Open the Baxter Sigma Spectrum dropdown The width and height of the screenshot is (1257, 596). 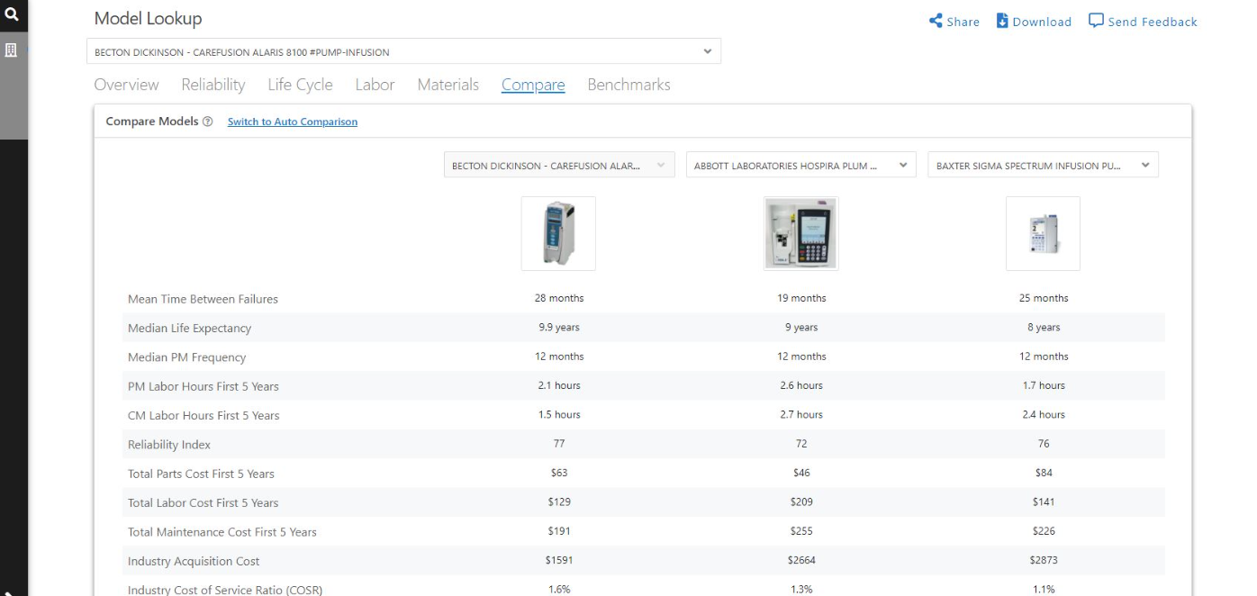[x=1043, y=165]
